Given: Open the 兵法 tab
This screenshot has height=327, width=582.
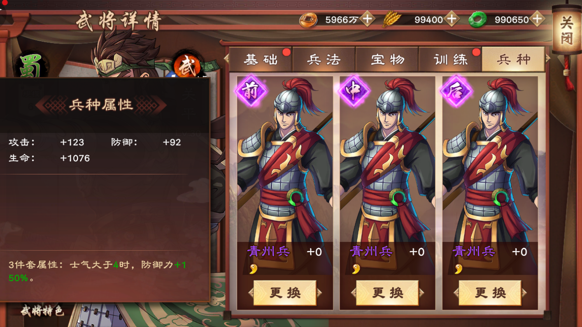Looking at the screenshot, I should (x=324, y=60).
